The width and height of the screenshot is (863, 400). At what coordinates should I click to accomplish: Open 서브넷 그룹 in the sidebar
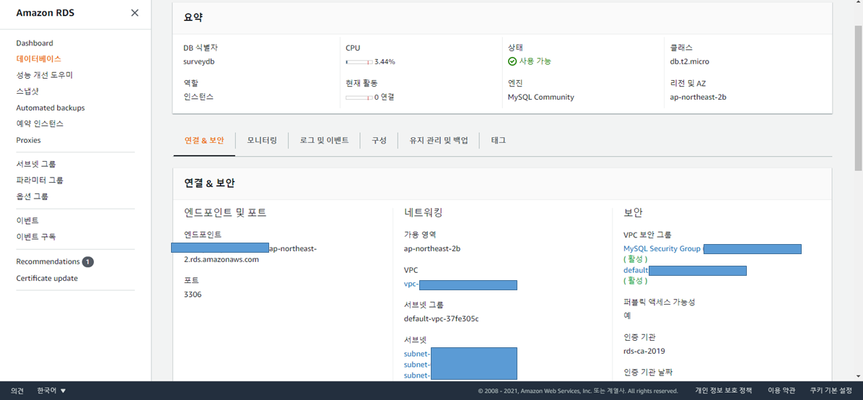(x=36, y=164)
